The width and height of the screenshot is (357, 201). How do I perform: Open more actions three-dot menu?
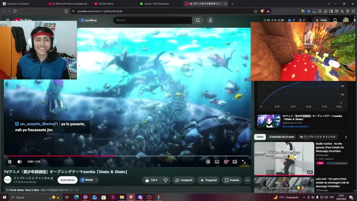click(x=247, y=180)
